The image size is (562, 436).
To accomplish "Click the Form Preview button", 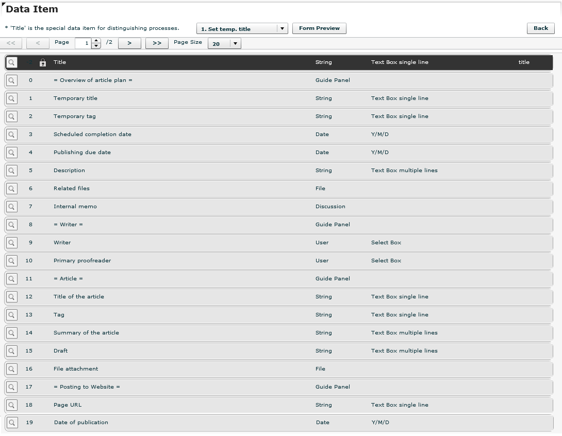I will tap(319, 28).
